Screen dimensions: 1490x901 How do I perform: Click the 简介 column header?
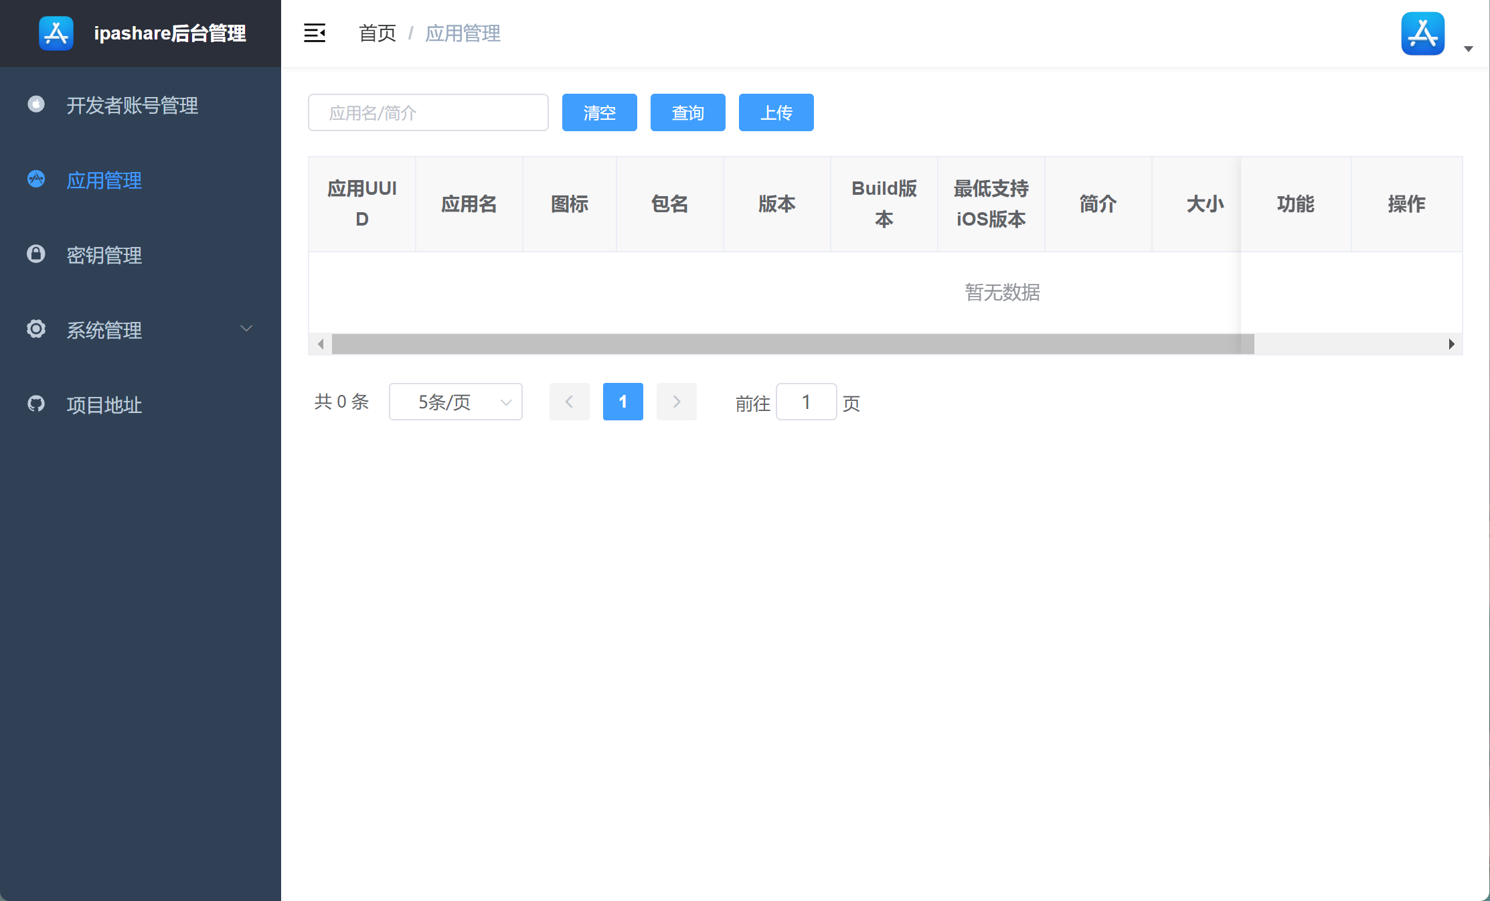(x=1098, y=204)
